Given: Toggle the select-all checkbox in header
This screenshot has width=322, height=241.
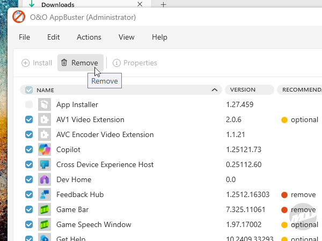Looking at the screenshot, I should (x=29, y=90).
